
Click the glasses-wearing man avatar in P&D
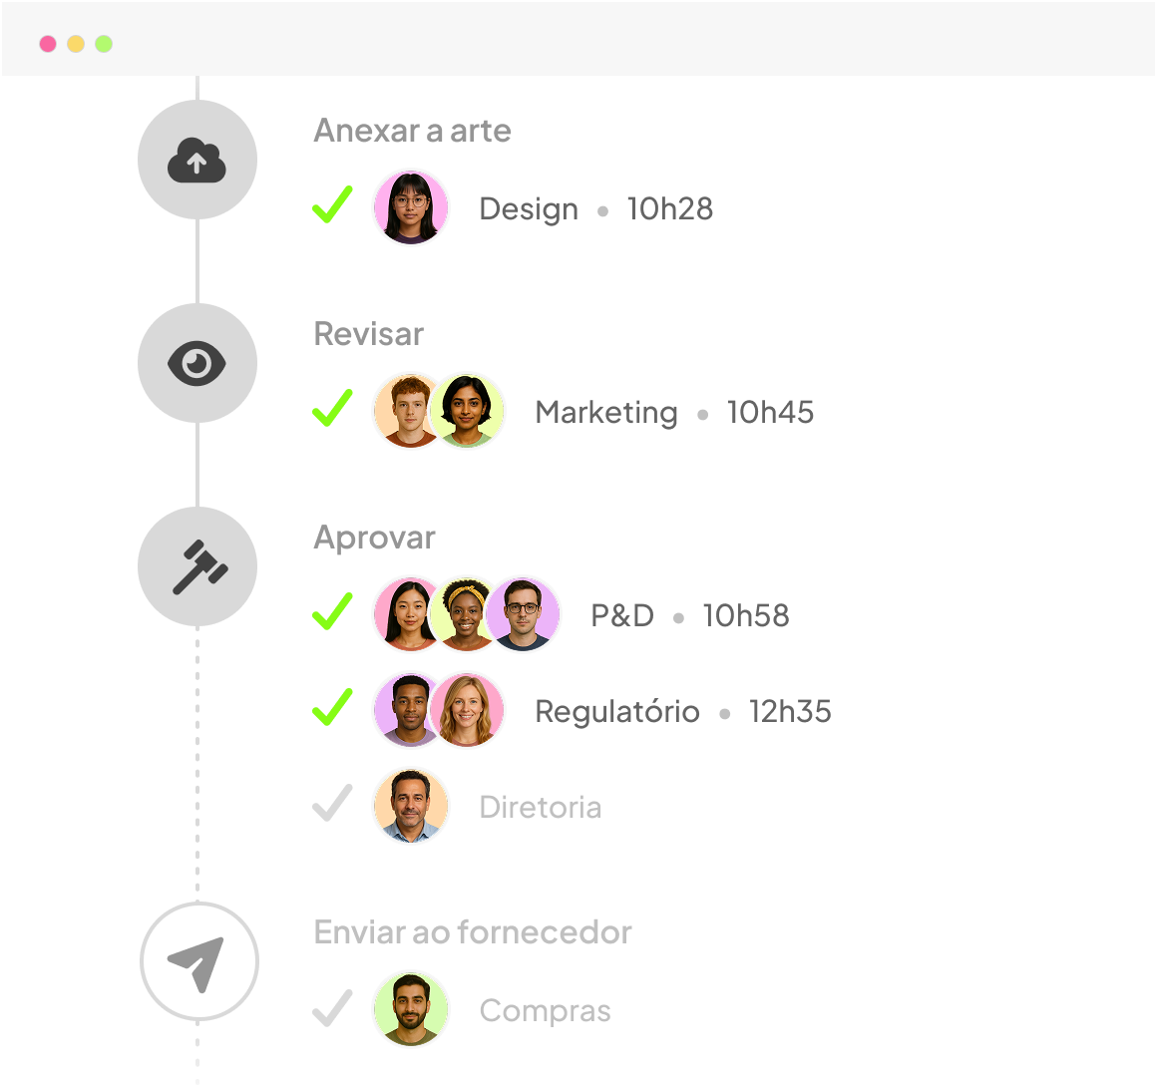[525, 614]
